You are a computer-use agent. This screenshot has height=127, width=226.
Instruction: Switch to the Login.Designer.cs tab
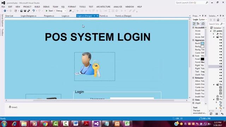(29, 16)
